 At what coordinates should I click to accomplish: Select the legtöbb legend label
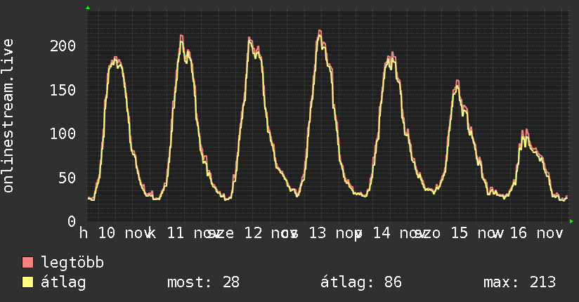[x=72, y=263]
